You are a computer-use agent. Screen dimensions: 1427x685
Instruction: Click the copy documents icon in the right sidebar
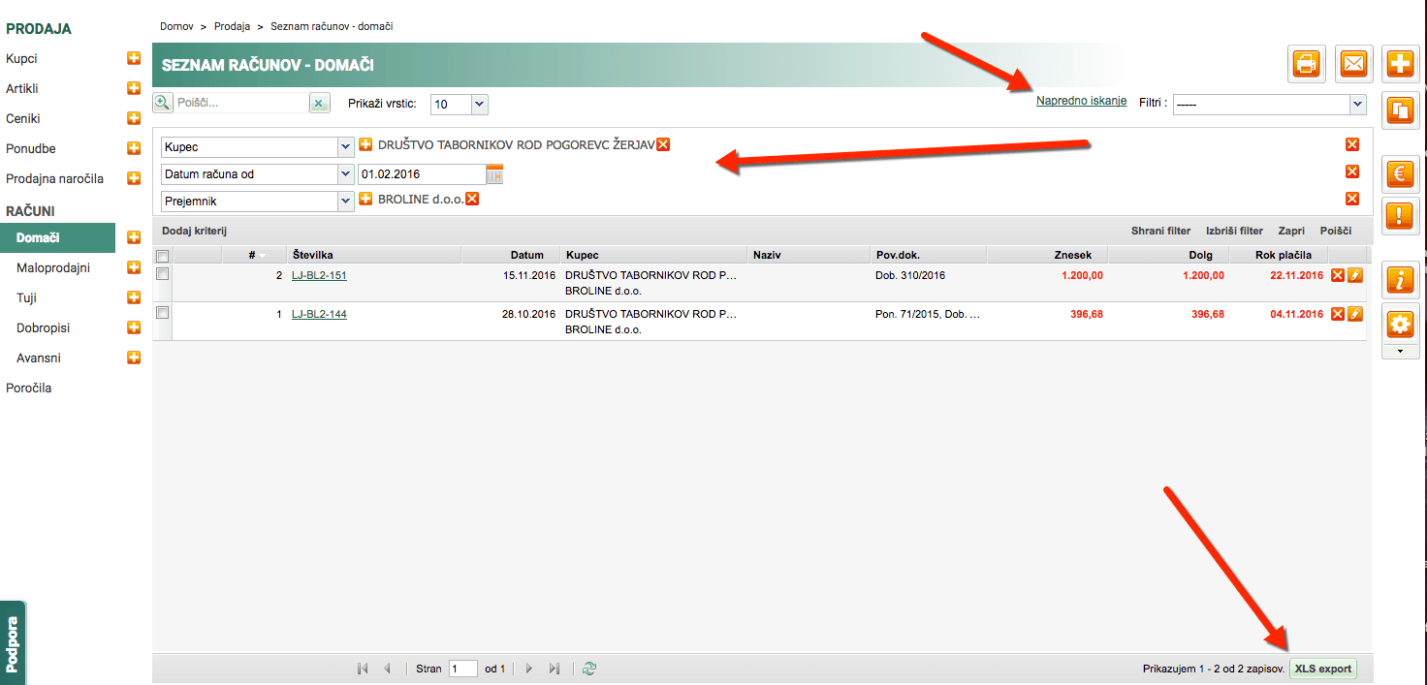point(1400,109)
